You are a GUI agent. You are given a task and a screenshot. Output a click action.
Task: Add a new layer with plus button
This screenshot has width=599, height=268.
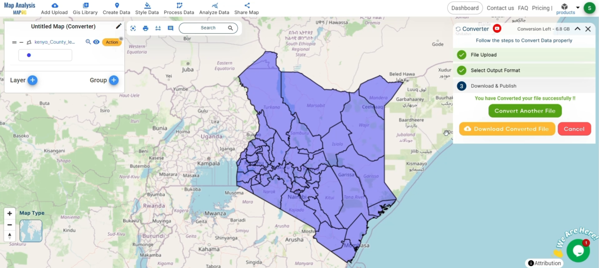(x=32, y=80)
